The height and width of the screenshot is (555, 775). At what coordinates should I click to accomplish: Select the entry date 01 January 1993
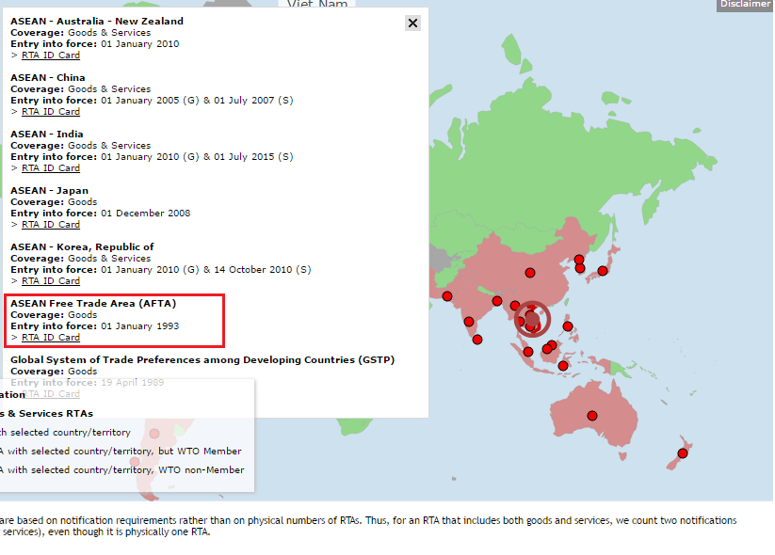pos(140,326)
